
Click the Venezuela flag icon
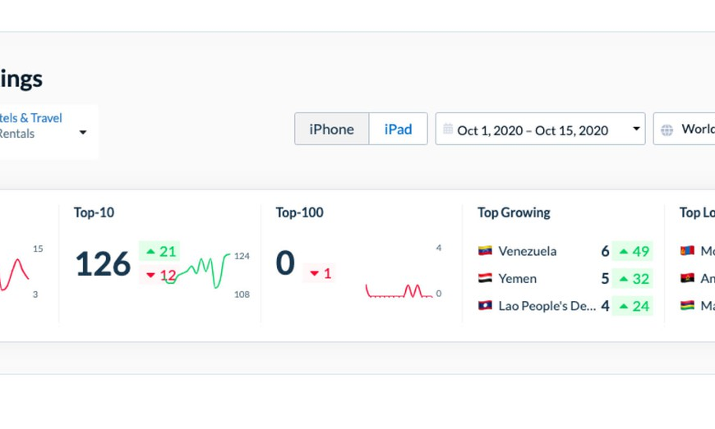pyautogui.click(x=485, y=251)
